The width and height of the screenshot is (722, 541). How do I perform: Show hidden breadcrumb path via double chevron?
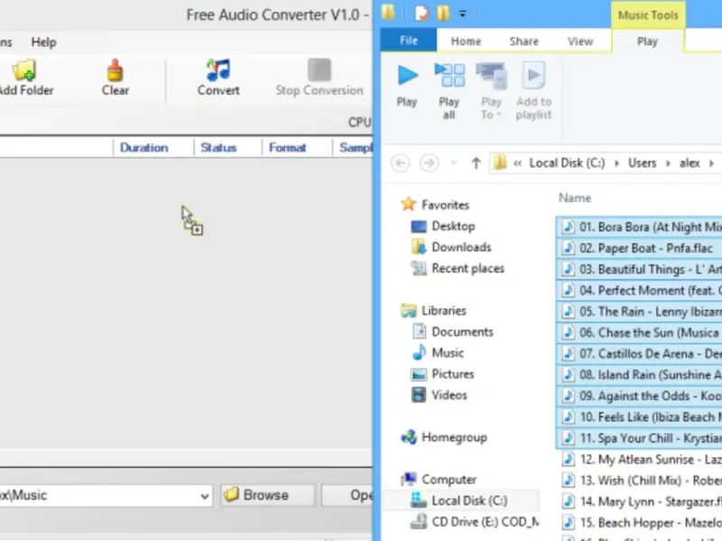(x=517, y=163)
